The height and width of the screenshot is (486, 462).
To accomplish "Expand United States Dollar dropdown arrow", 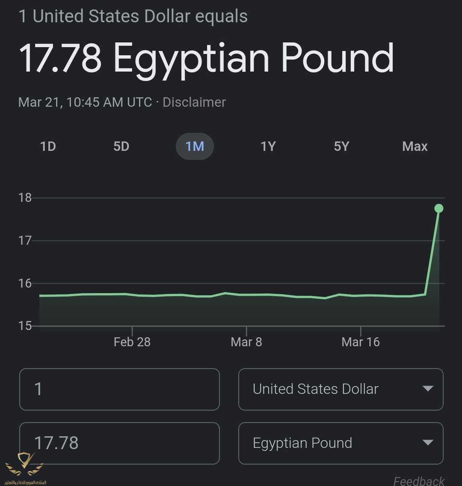I will pyautogui.click(x=428, y=389).
